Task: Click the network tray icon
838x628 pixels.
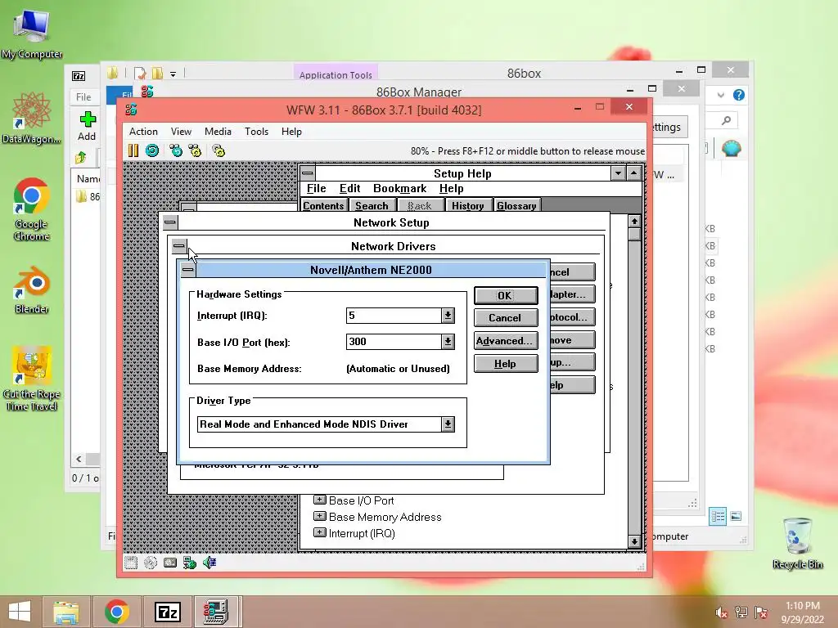Action: (x=741, y=612)
